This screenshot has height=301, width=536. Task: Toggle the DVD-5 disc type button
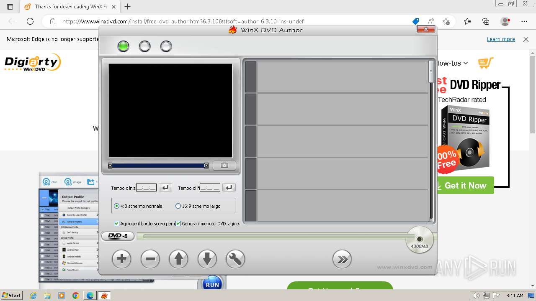[118, 236]
